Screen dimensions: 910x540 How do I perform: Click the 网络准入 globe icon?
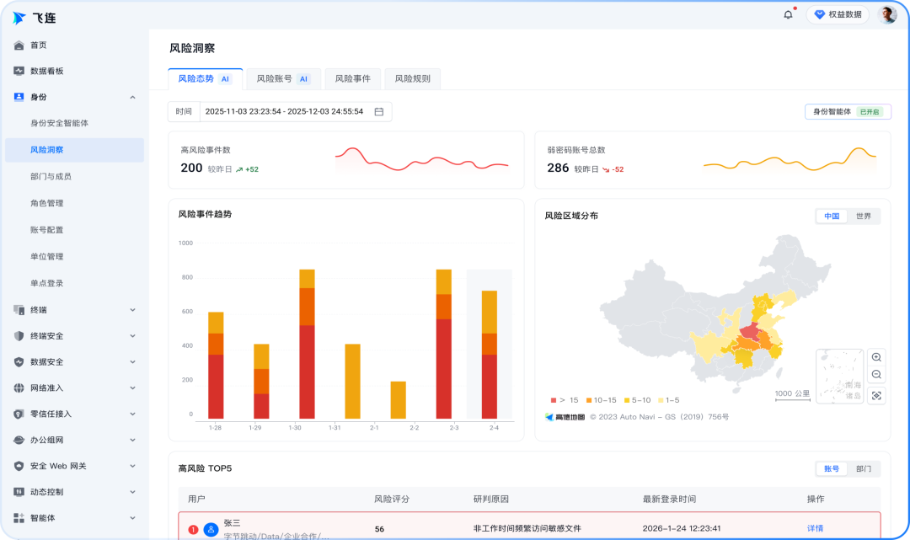[19, 388]
